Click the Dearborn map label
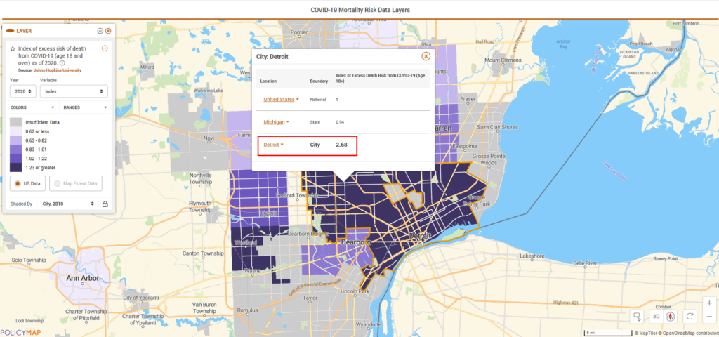Viewport: 719px width, 337px height. click(355, 242)
